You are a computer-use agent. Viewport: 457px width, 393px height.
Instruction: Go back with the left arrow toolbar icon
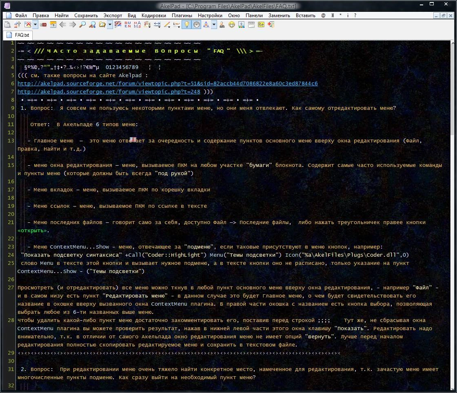[x=63, y=25]
